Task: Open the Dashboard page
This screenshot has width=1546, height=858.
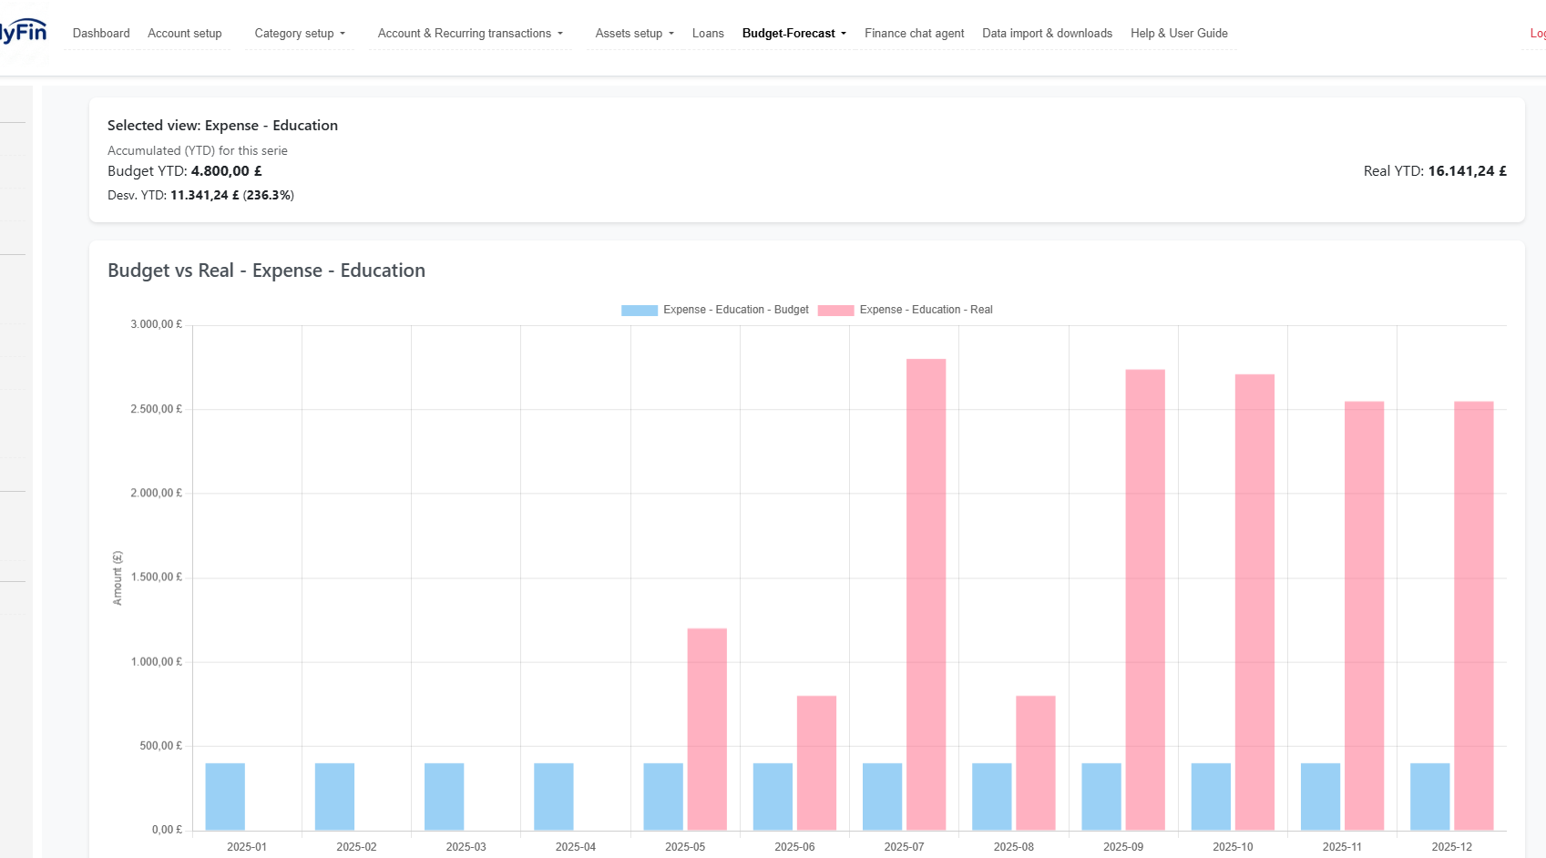Action: tap(101, 33)
